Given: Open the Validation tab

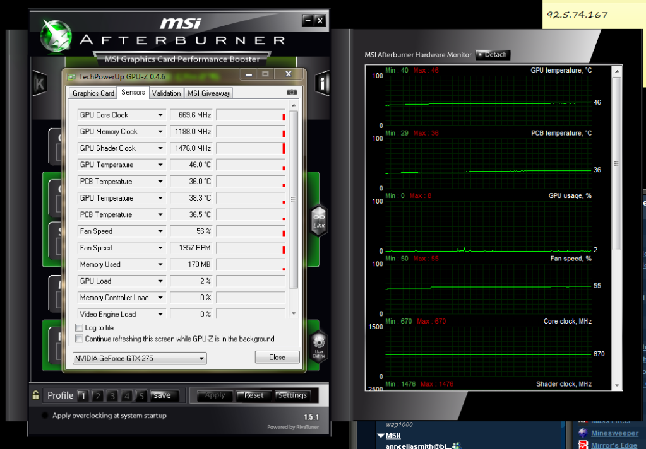Looking at the screenshot, I should coord(166,93).
